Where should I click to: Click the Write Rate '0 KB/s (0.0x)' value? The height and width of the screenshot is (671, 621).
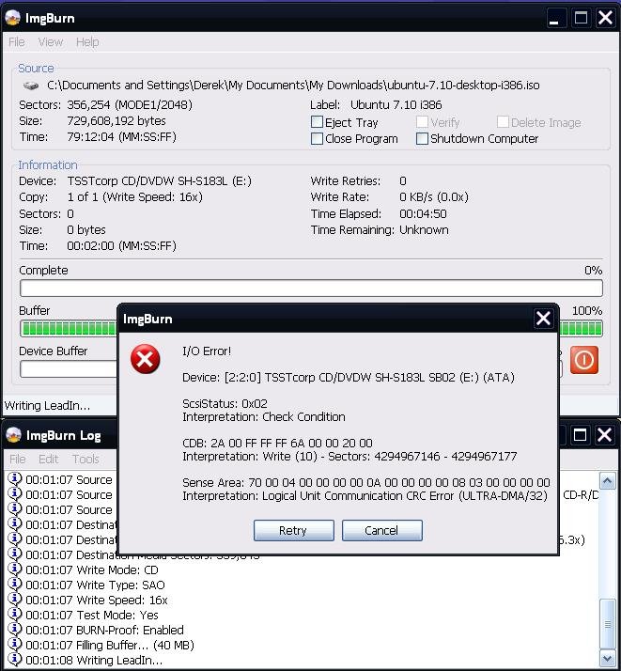(434, 196)
